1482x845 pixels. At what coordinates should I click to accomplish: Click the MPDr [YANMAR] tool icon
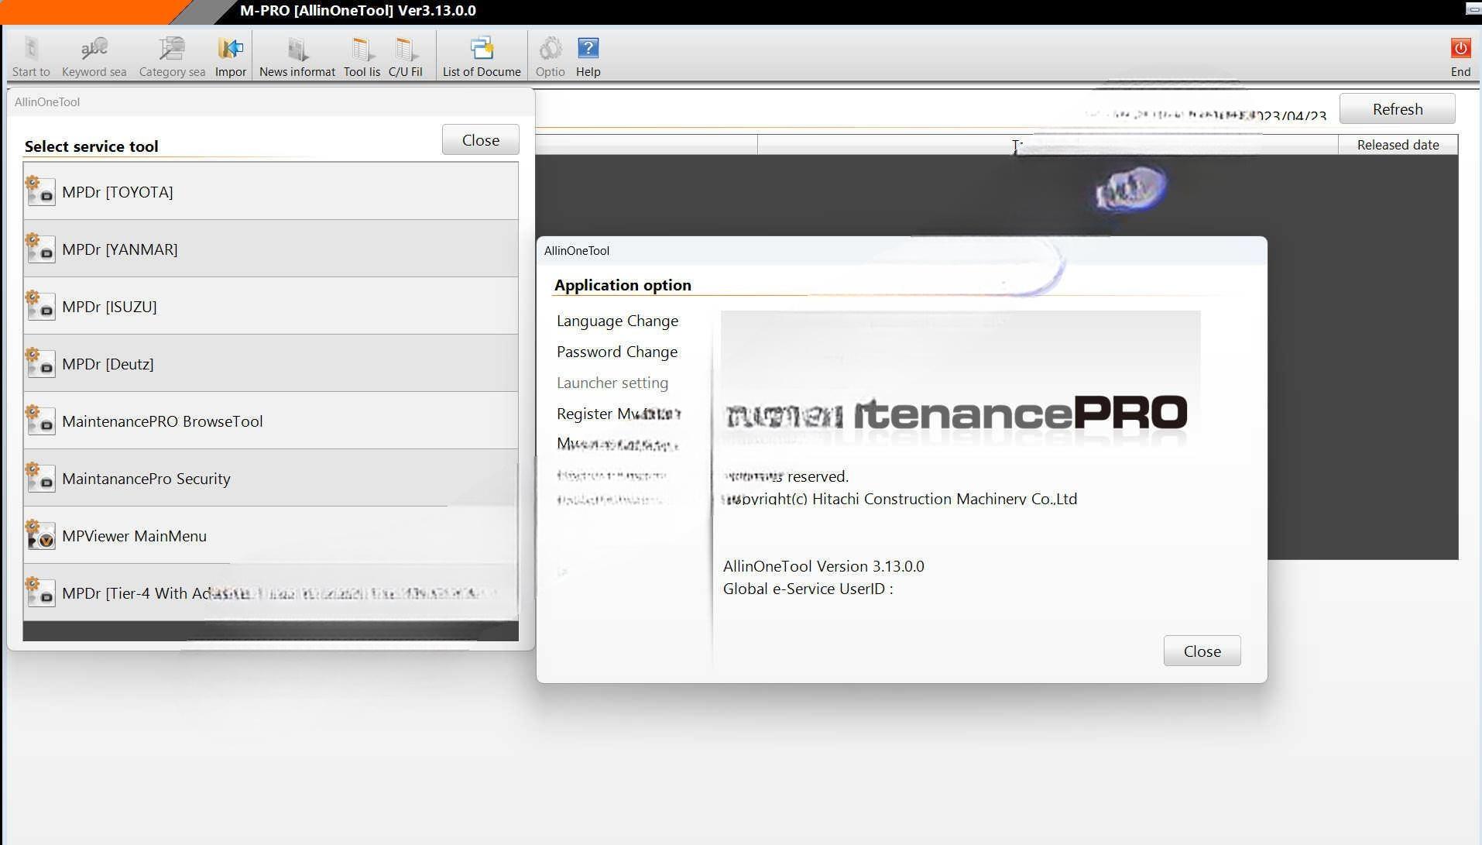(40, 248)
